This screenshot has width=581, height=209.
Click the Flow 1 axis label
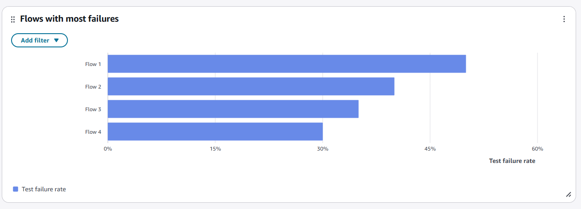pos(93,64)
